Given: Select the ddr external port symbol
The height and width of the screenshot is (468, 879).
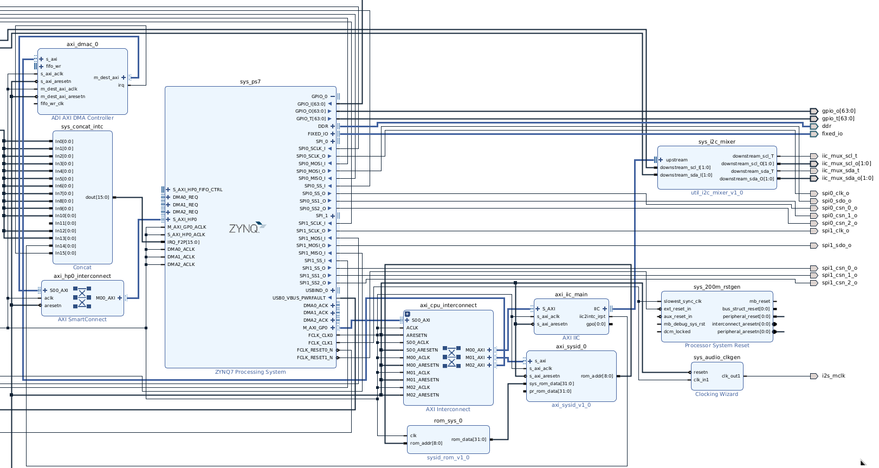Looking at the screenshot, I should click(x=813, y=126).
